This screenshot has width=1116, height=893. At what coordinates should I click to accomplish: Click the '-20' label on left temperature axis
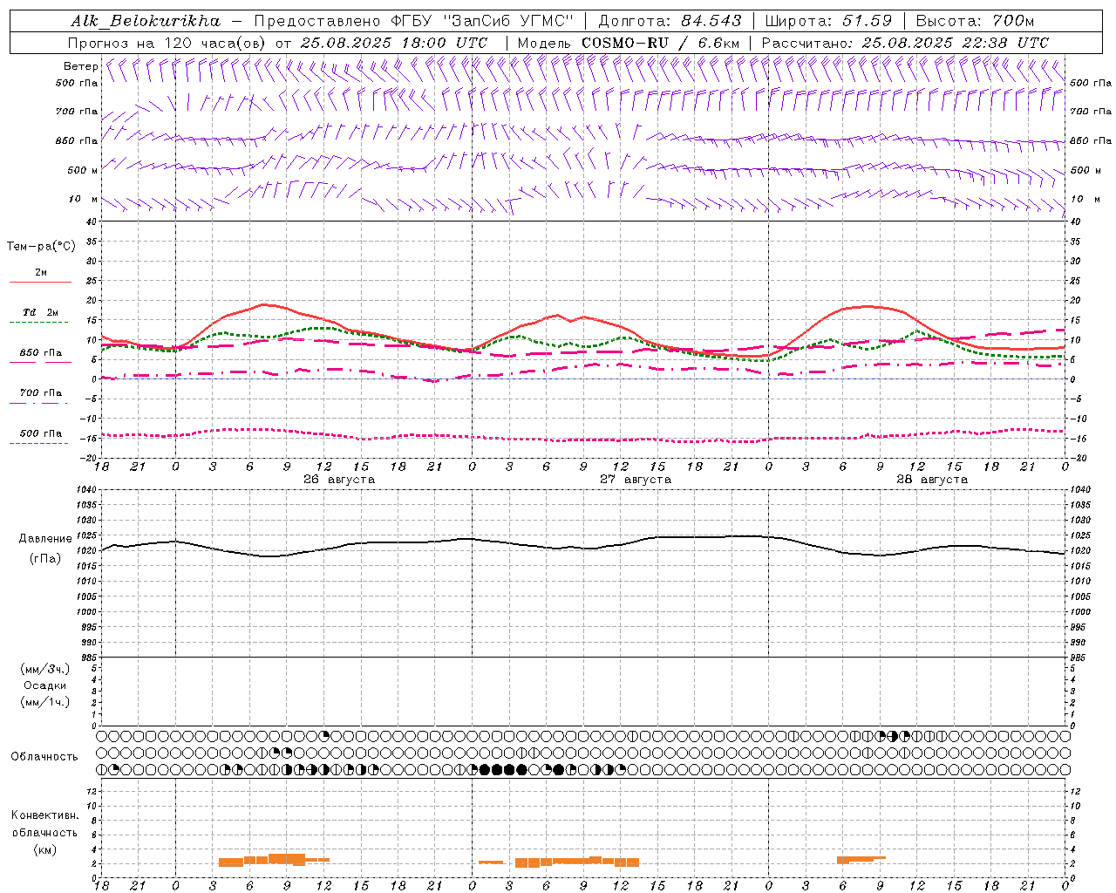[x=88, y=458]
